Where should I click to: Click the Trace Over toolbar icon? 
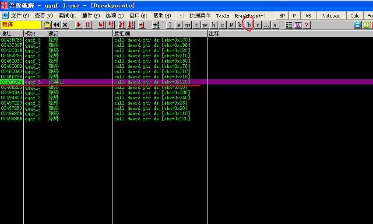[x=131, y=25]
